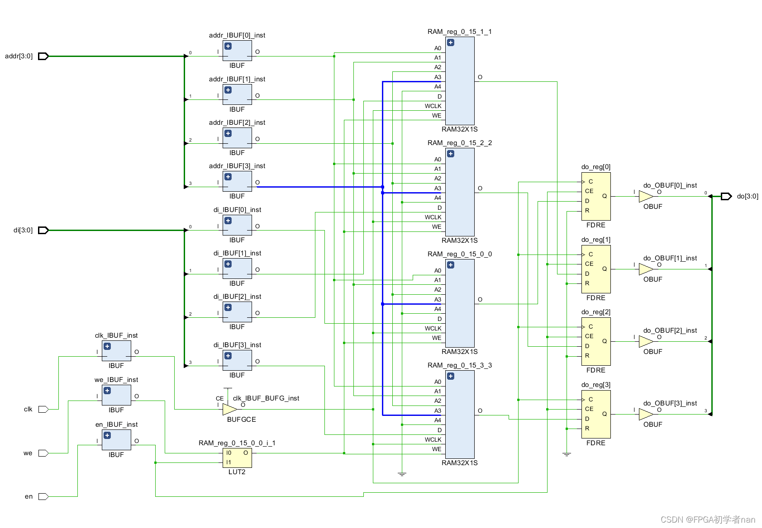This screenshot has height=528, width=762.
Task: Click the en input port marker
Action: [x=43, y=496]
